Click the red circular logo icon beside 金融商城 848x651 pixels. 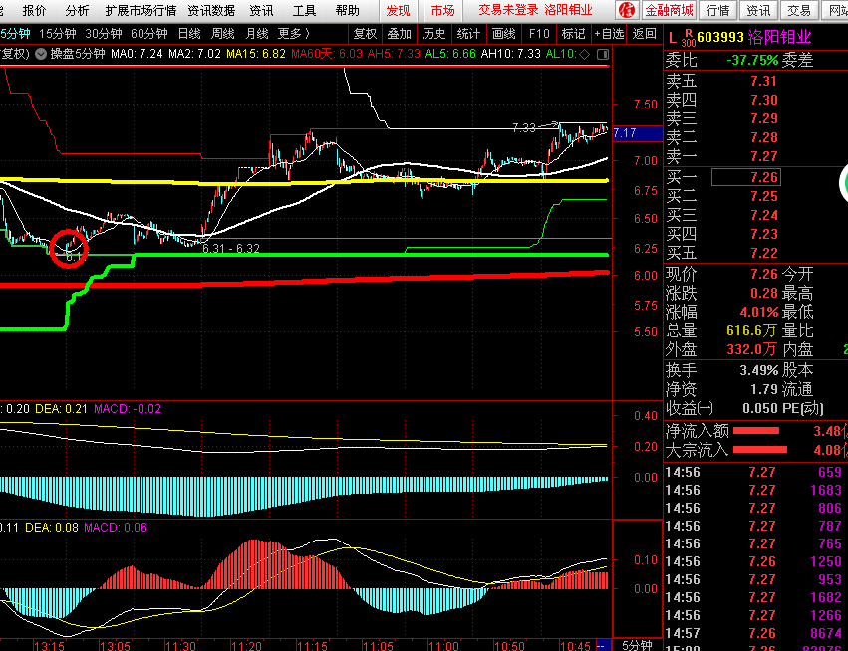(626, 10)
